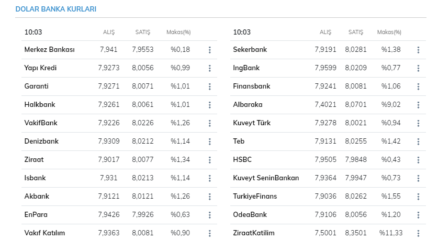438x250 pixels.
Task: Open three-dot menu for Merkez Bankası row
Action: (x=209, y=50)
